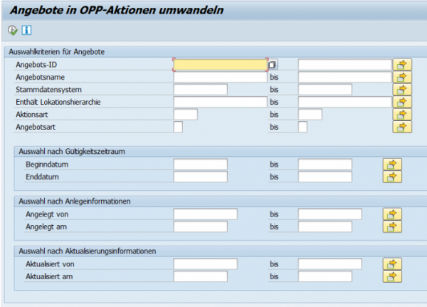Select the Stammdatensystem bis field

(325, 90)
